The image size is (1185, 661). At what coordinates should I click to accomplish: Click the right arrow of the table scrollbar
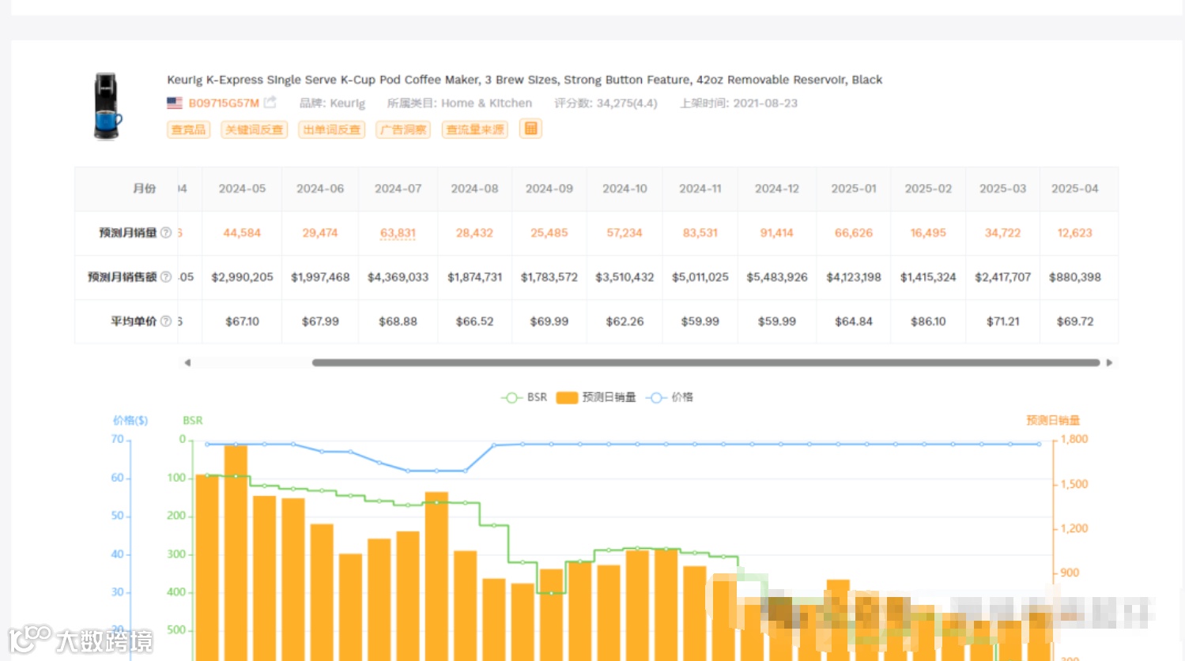click(1109, 363)
